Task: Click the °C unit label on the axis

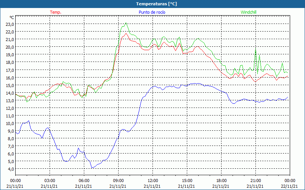Action: coord(12,17)
